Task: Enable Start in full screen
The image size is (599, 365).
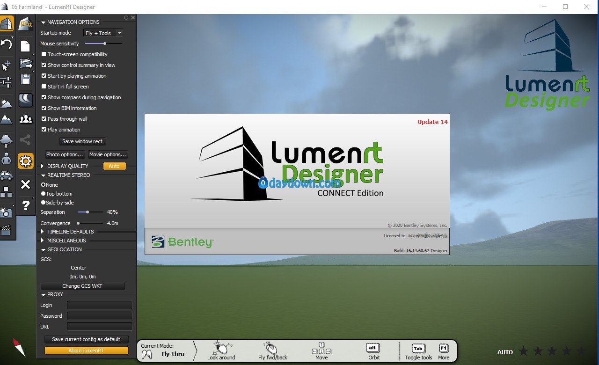Action: [44, 87]
